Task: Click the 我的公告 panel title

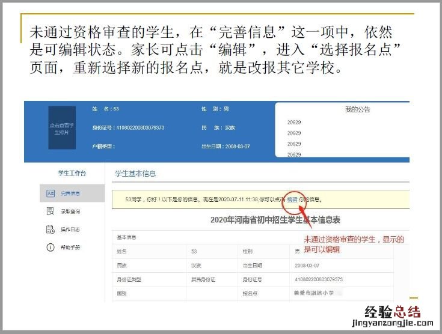Action: pyautogui.click(x=357, y=109)
